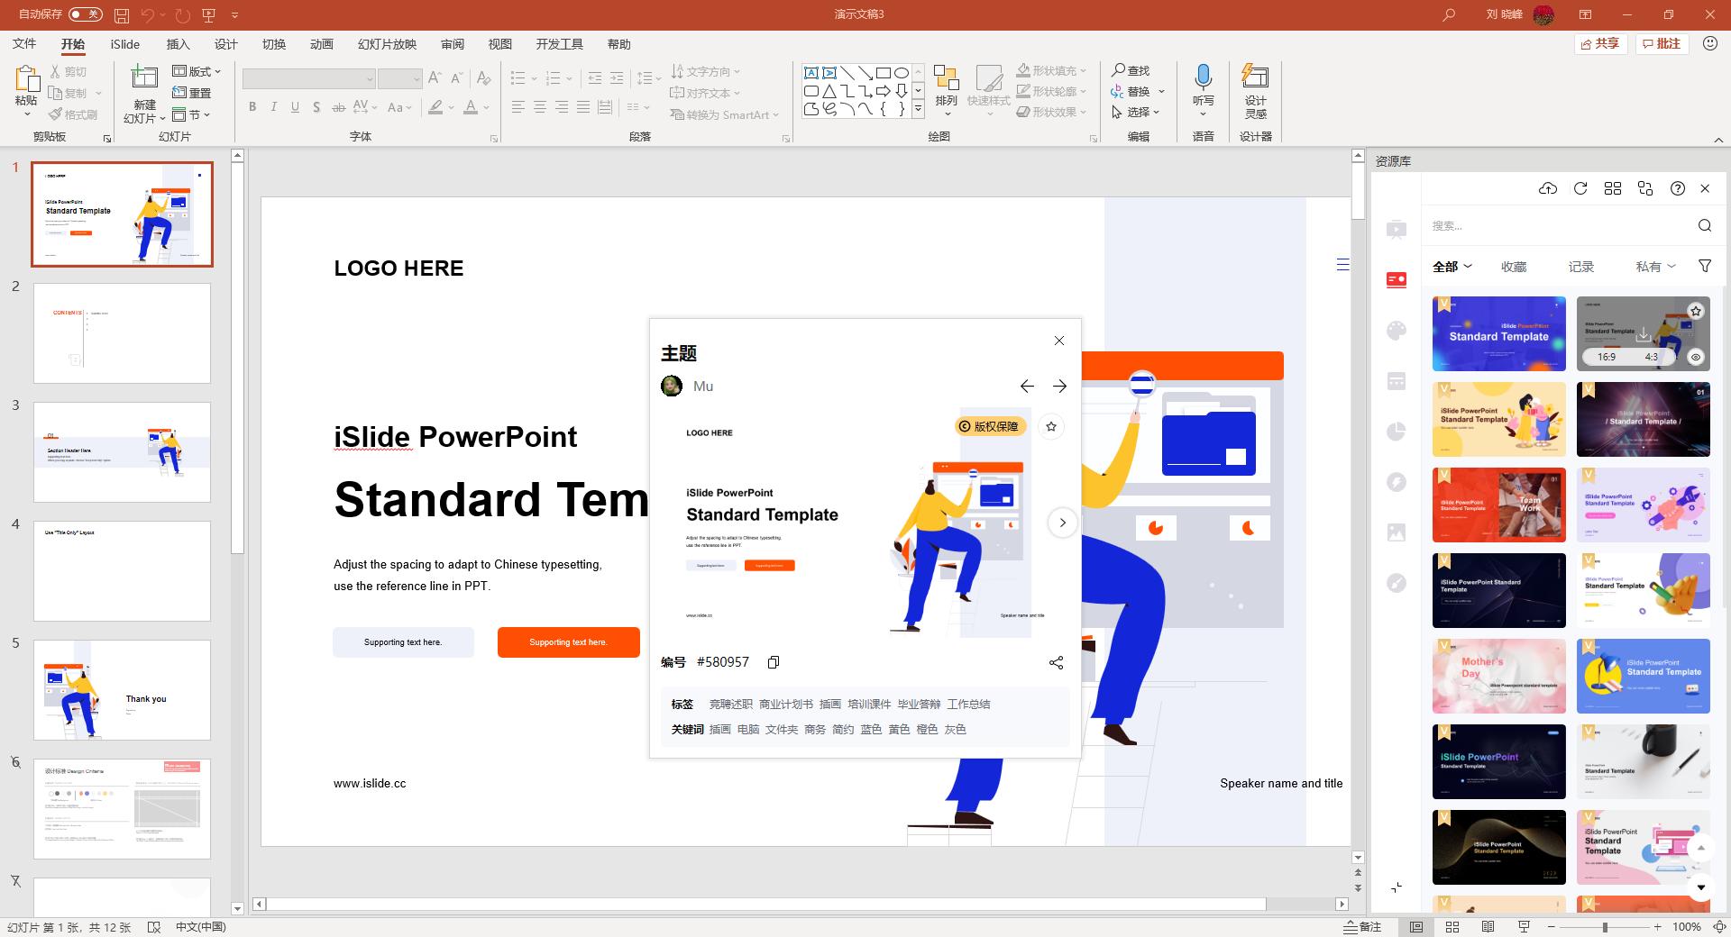Screen dimensions: 1731x937
Task: Click the text highlight color button
Action: point(435,107)
